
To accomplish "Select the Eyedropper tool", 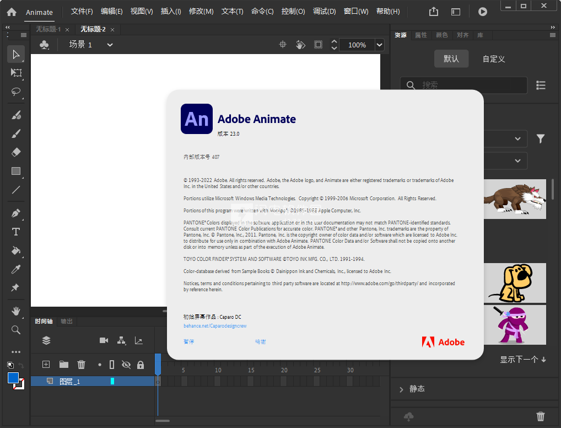I will tap(16, 269).
